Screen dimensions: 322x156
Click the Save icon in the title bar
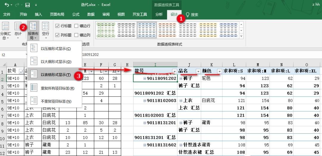coord(27,5)
